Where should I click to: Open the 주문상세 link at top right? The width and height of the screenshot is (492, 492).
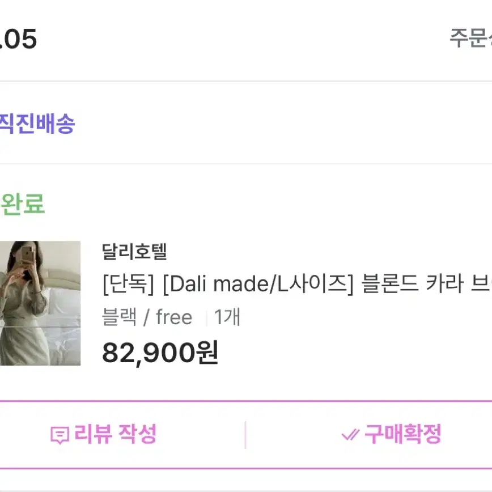[470, 39]
